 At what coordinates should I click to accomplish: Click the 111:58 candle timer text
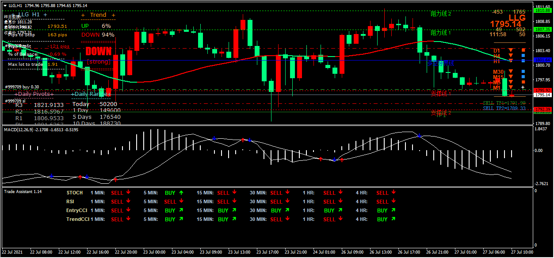498,34
